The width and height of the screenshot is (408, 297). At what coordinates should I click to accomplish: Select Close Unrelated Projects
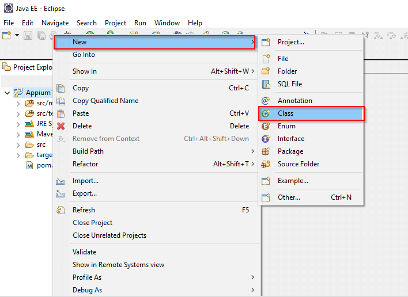[x=109, y=235]
